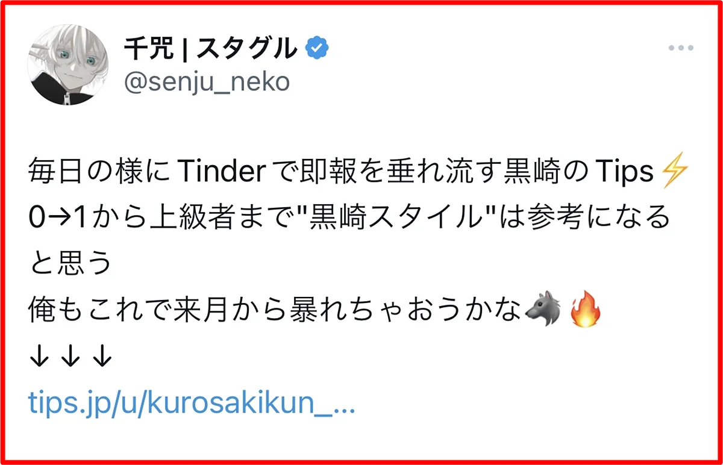723x465 pixels.
Task: Click the blue verified badge
Action: point(317,48)
